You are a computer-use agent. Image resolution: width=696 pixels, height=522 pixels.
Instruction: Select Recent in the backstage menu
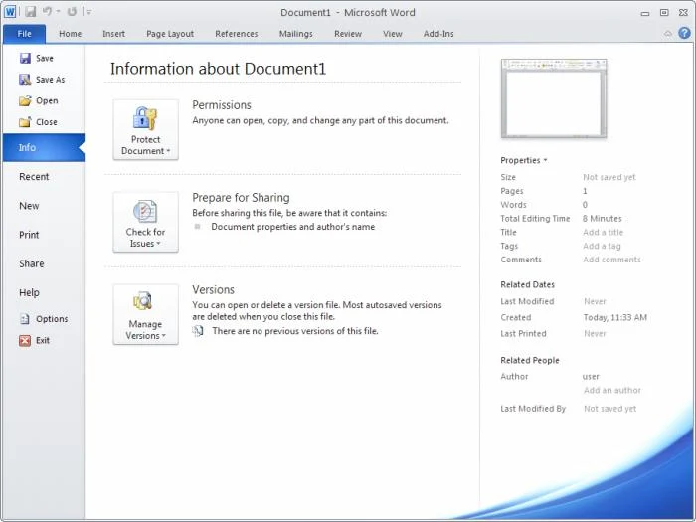click(x=34, y=177)
